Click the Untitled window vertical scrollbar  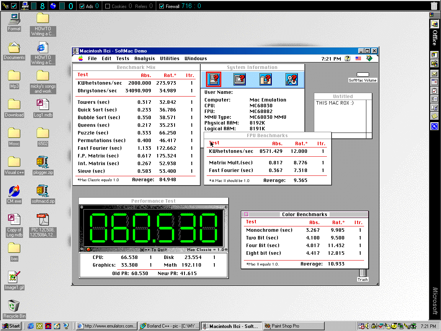369,116
